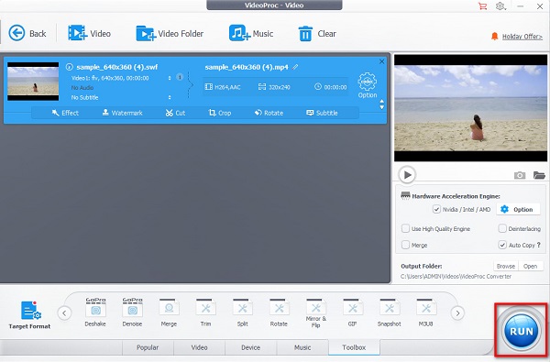Open Hardware Acceleration Option button
The width and height of the screenshot is (550, 362).
point(518,210)
